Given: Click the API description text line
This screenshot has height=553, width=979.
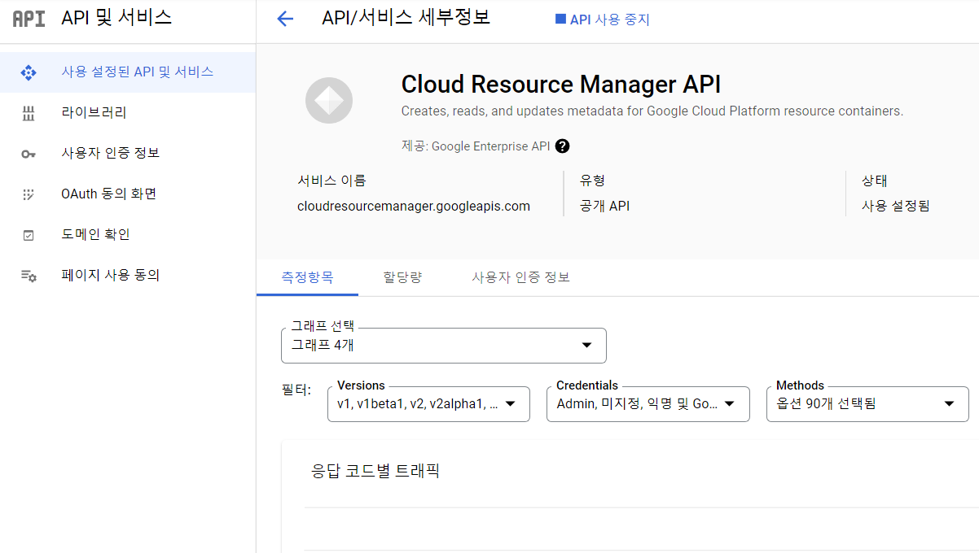Looking at the screenshot, I should (652, 111).
